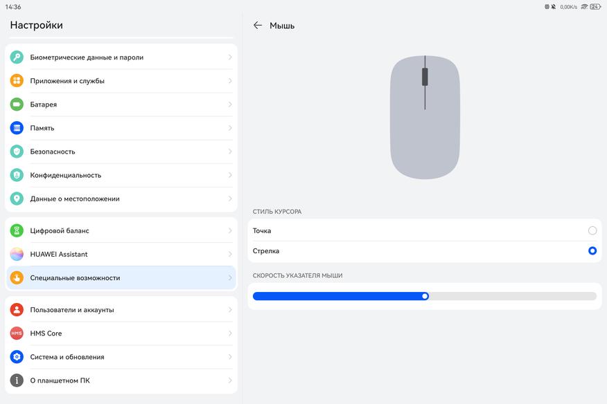Click the HUAWEI Assistant icon
Image resolution: width=607 pixels, height=404 pixels.
coord(17,255)
